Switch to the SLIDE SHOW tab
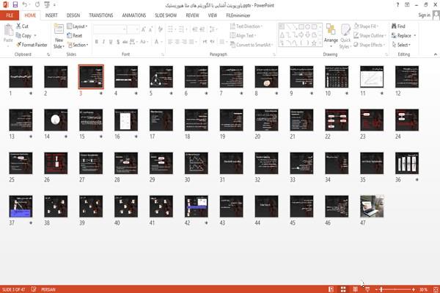The height and width of the screenshot is (293, 440). pos(166,15)
